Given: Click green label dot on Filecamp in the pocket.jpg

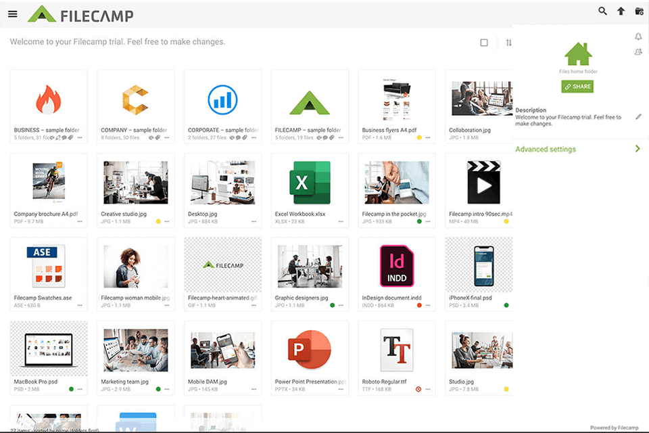Looking at the screenshot, I should click(x=419, y=222).
